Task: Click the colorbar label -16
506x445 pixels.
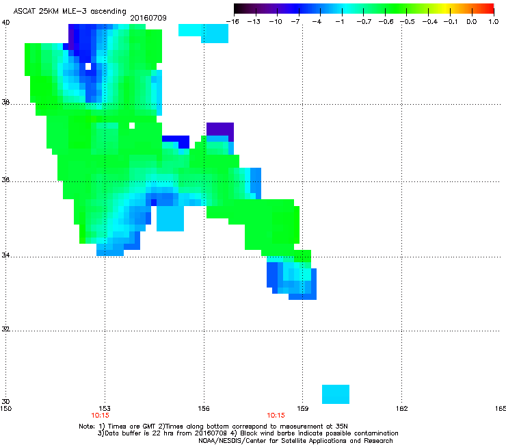Action: pyautogui.click(x=232, y=22)
